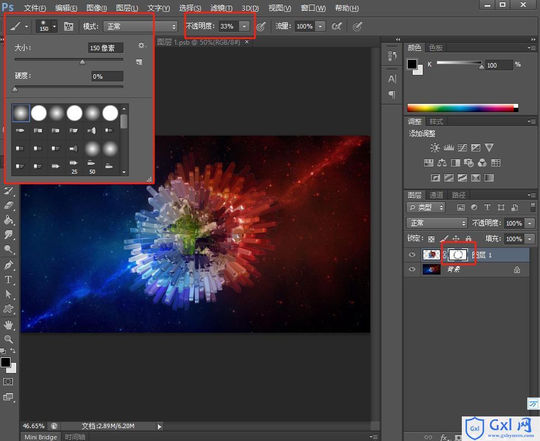Select the Pen tool
The image size is (540, 441).
click(8, 265)
